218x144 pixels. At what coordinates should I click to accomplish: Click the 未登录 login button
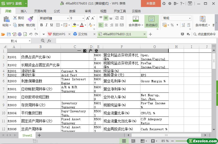(x=151, y=3)
